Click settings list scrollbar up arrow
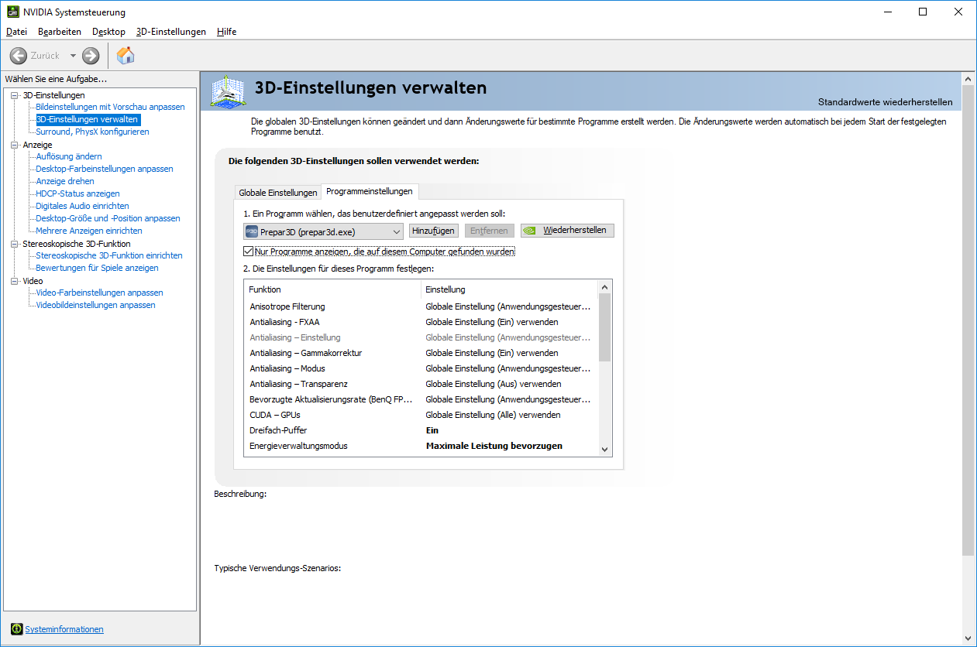 pos(605,287)
